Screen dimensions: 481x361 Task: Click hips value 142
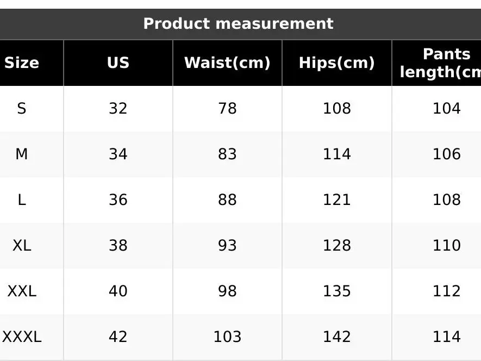coord(336,337)
